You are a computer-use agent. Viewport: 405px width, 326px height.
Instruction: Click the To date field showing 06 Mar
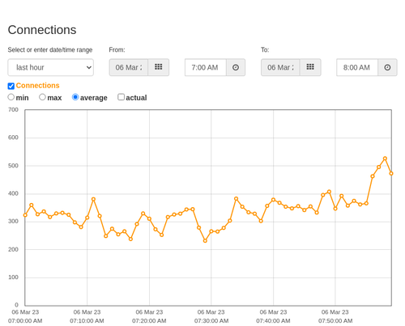coord(280,67)
